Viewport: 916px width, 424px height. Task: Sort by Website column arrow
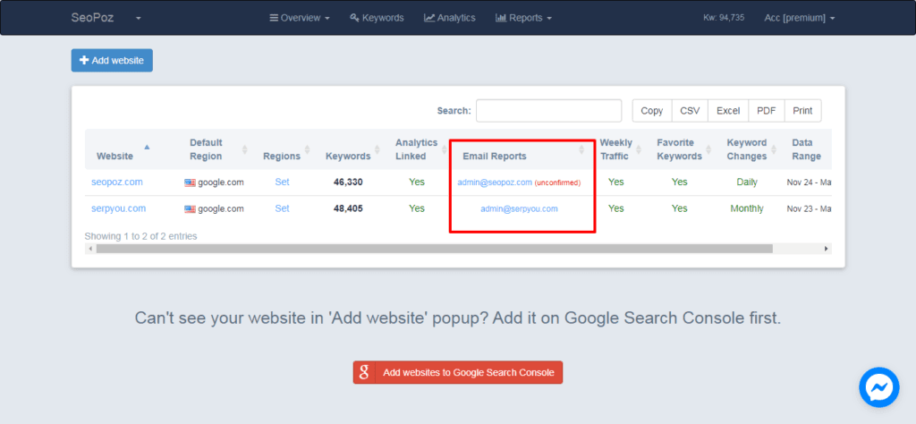click(147, 148)
